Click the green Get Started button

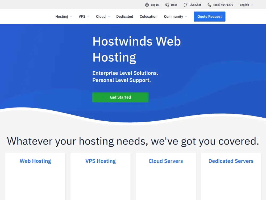coord(120,97)
